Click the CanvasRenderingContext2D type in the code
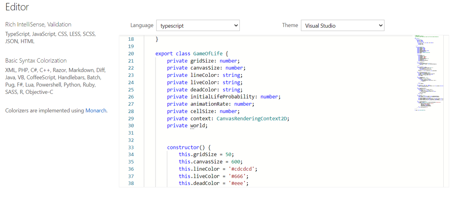This screenshot has height=198, width=467. (252, 118)
